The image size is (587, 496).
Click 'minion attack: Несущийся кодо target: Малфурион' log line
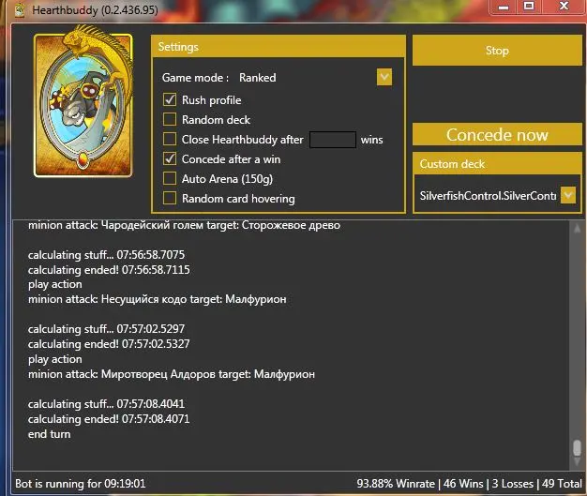(x=158, y=299)
